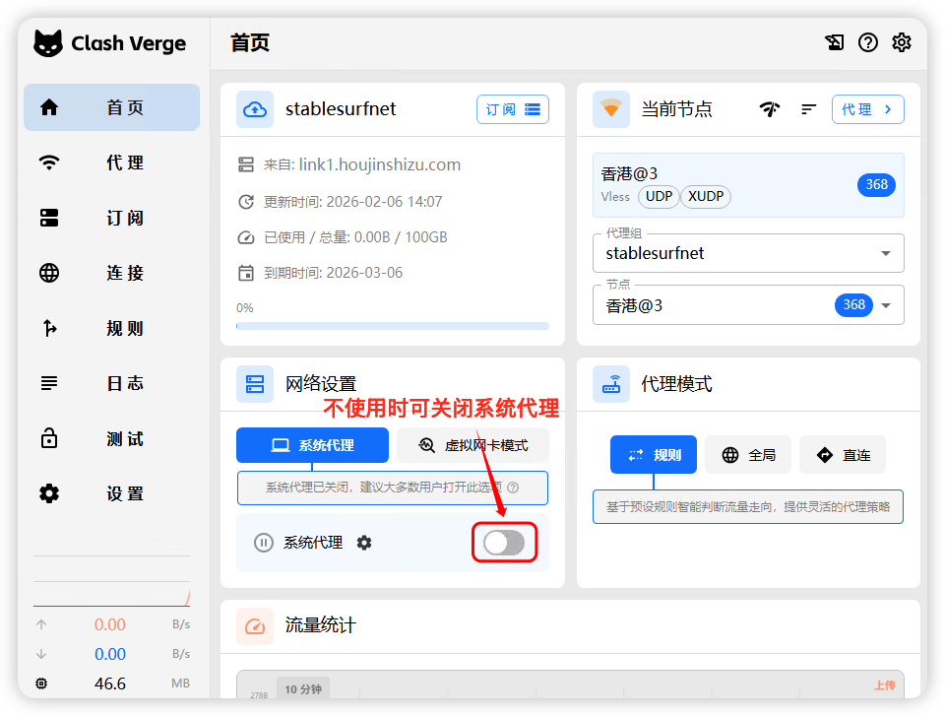This screenshot has width=945, height=716.
Task: Click the traffic usage progress bar
Action: click(x=393, y=325)
